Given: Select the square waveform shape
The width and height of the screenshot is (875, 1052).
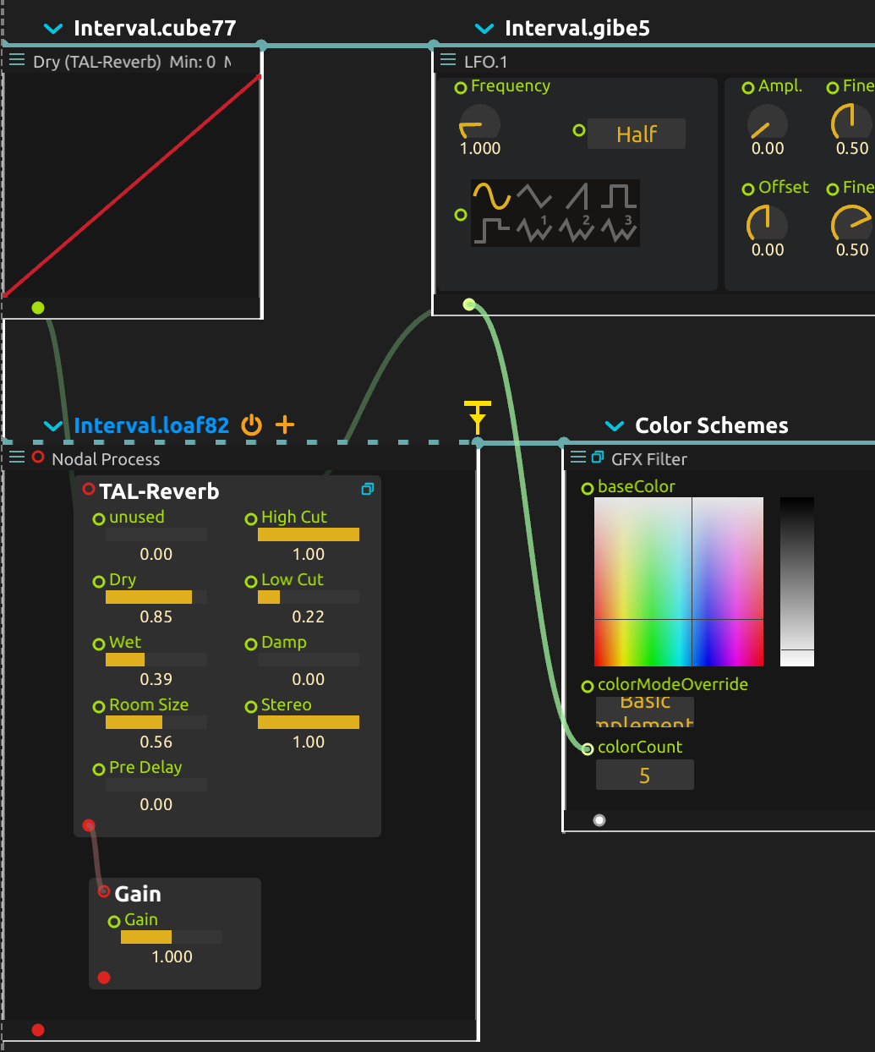Looking at the screenshot, I should pos(619,196).
